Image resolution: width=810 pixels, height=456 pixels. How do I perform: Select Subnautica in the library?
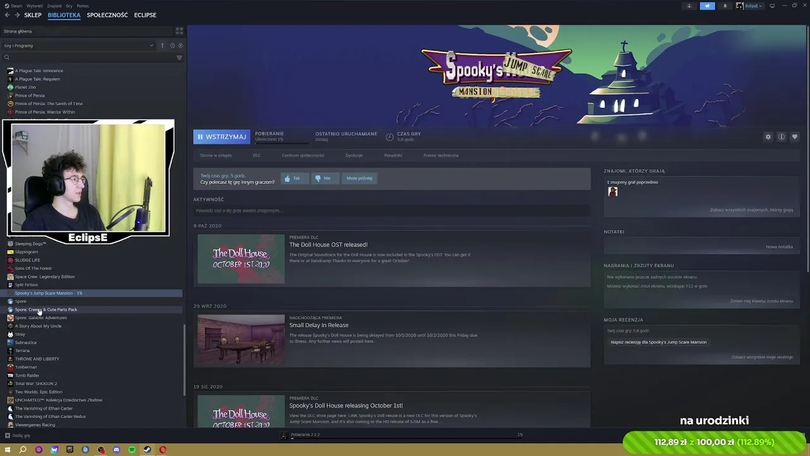(25, 343)
